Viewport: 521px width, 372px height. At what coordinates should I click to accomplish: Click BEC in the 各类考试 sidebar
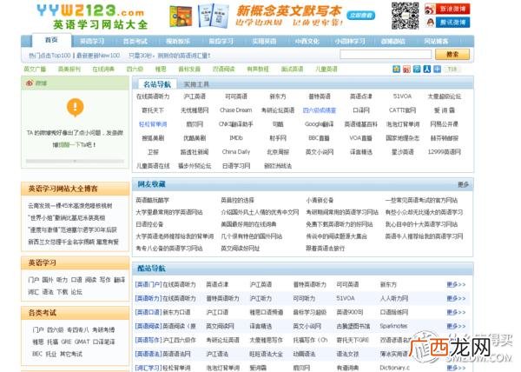click(37, 354)
